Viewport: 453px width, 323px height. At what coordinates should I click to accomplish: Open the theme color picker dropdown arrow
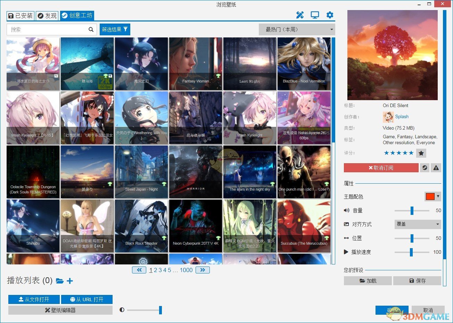point(438,197)
